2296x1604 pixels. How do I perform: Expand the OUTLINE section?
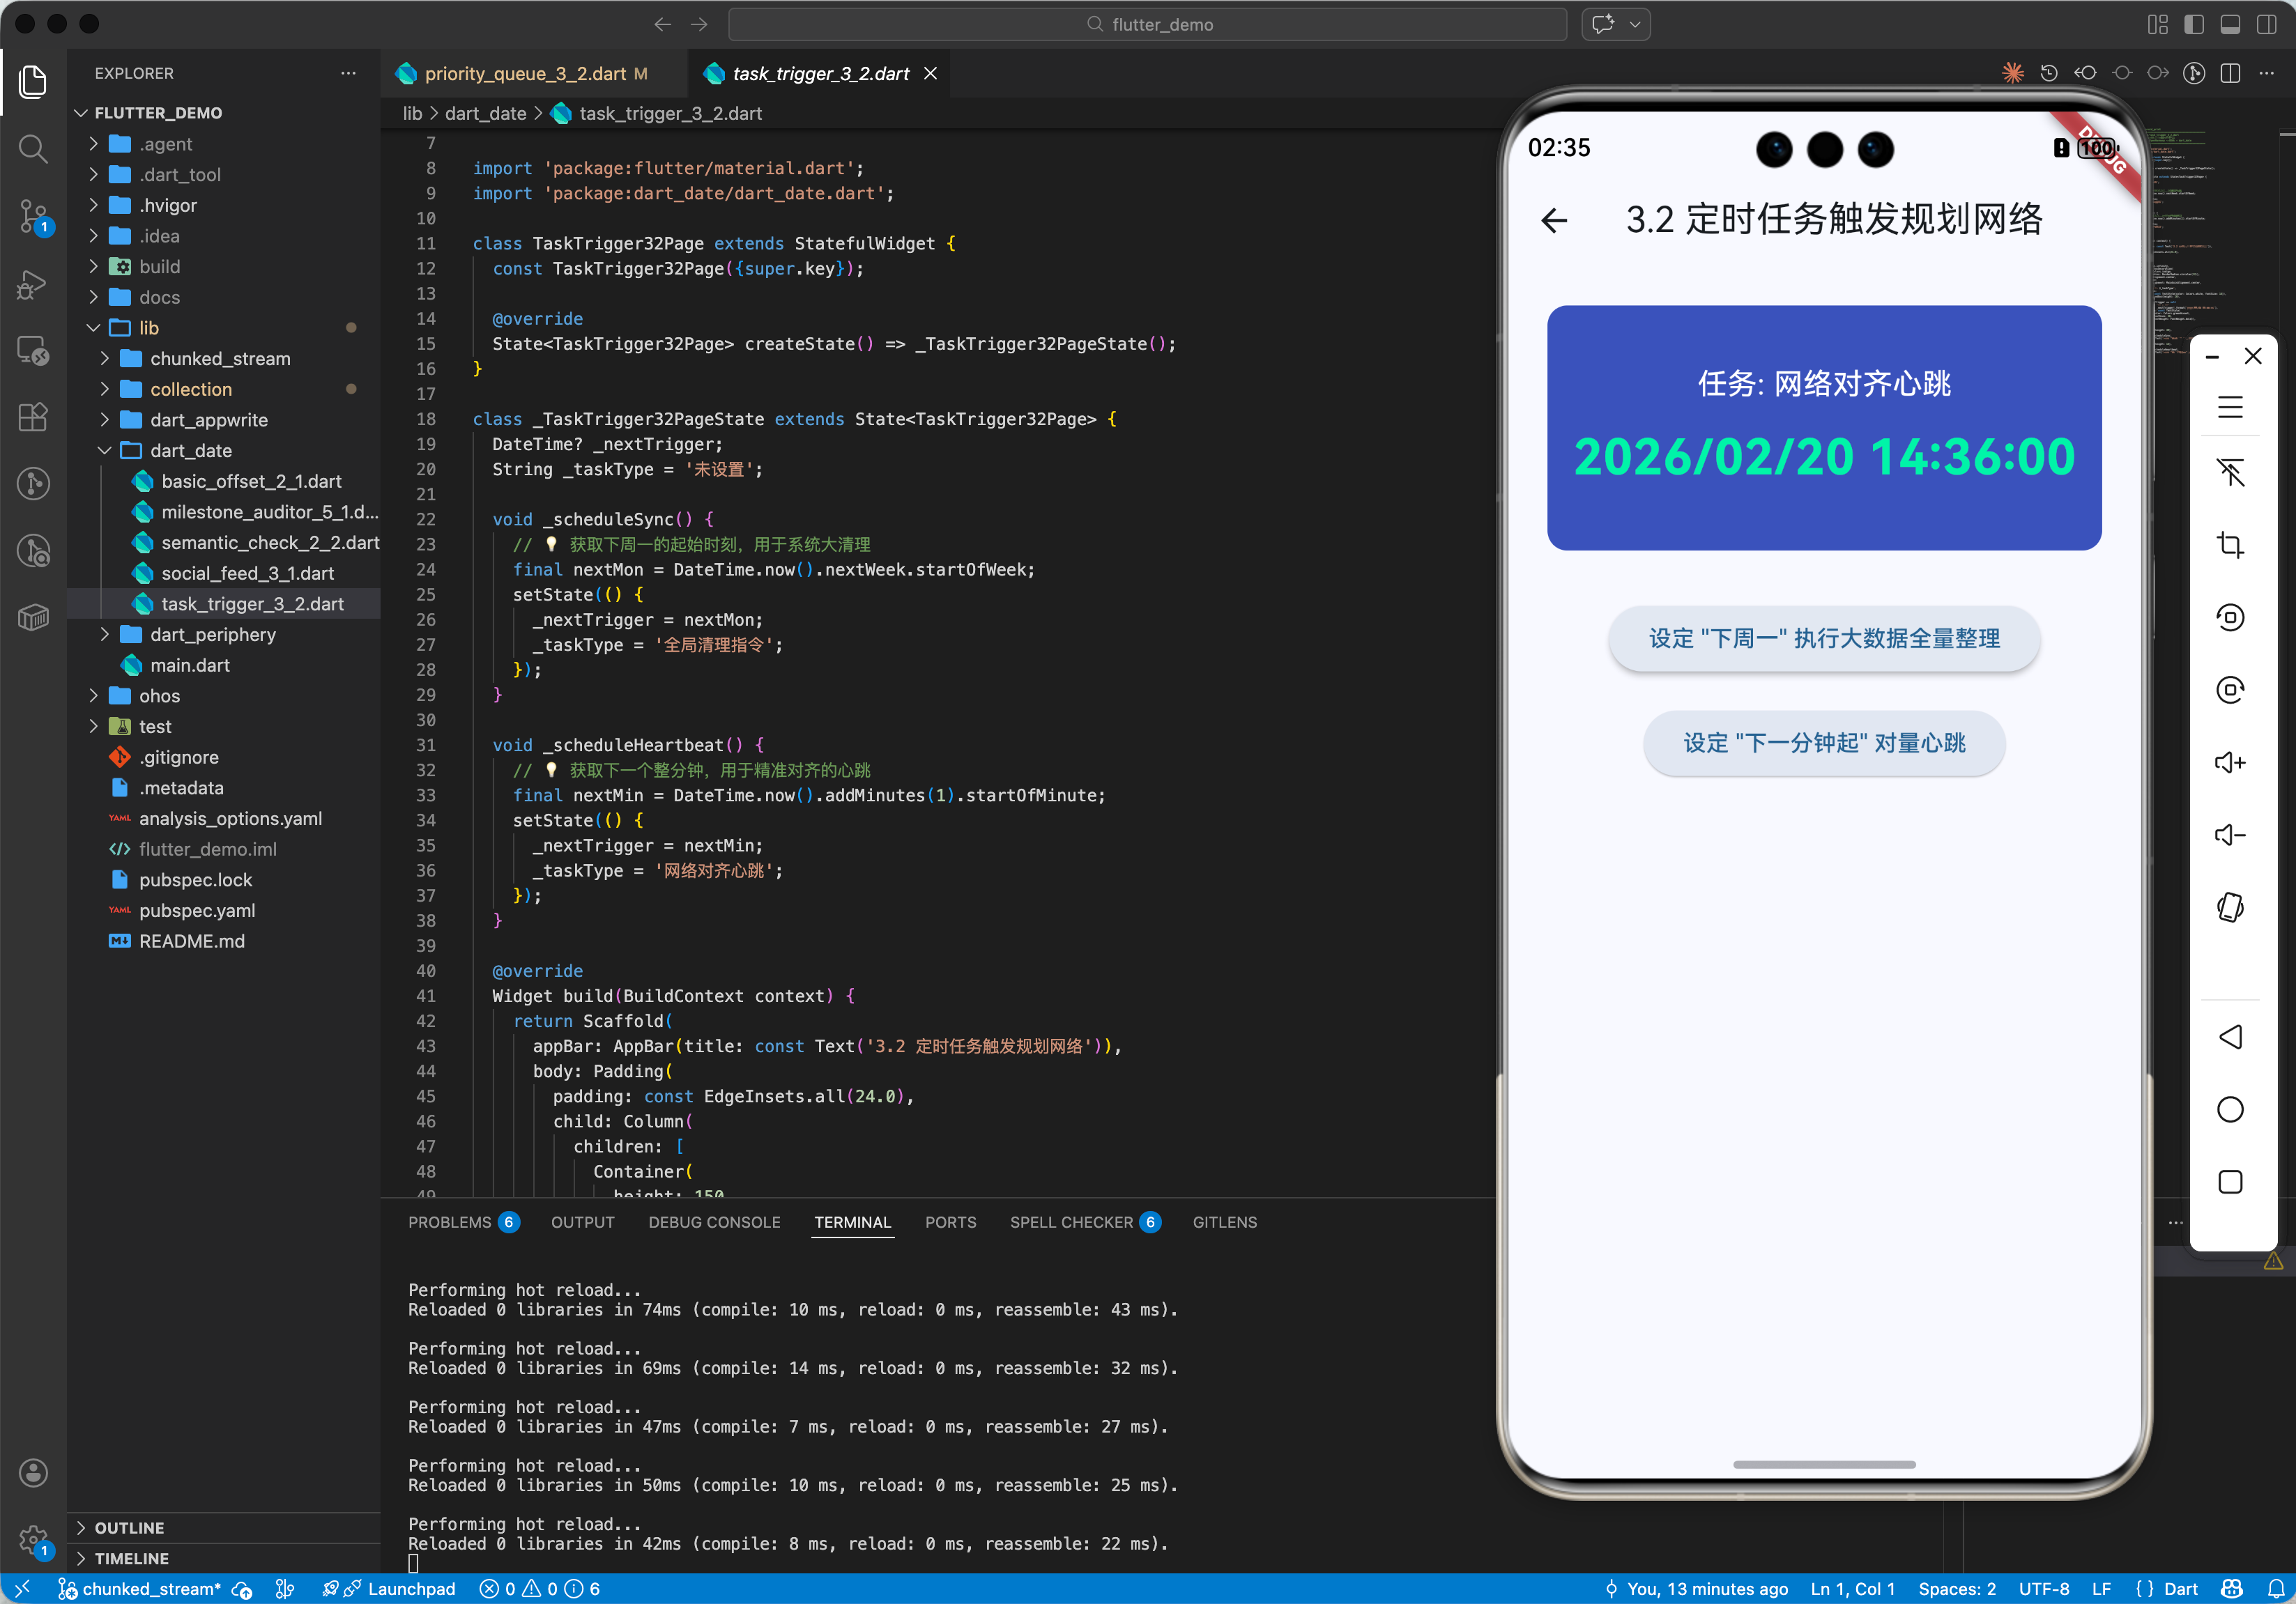tap(129, 1527)
